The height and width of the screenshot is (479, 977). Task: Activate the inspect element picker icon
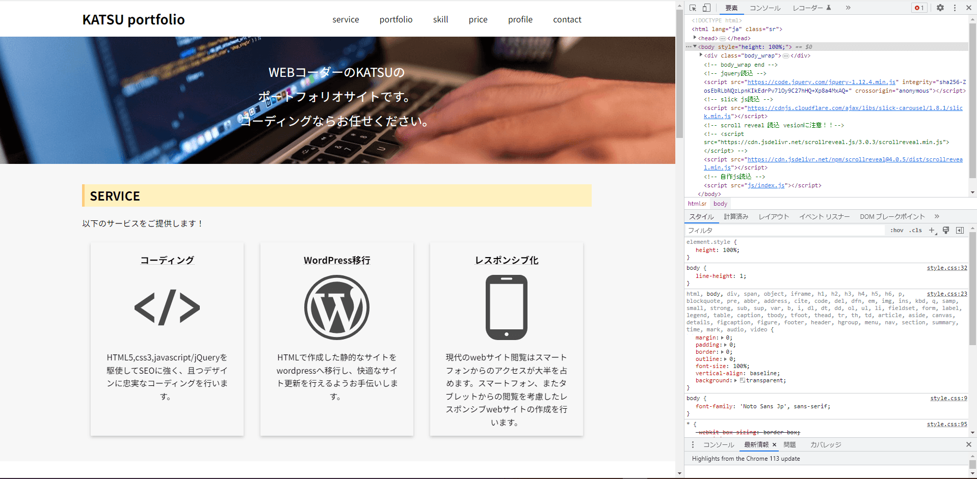pos(693,8)
